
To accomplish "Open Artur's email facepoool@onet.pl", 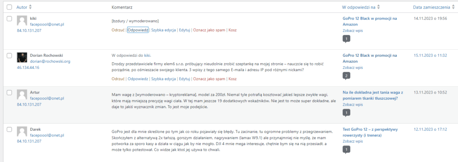I will click(x=47, y=98).
